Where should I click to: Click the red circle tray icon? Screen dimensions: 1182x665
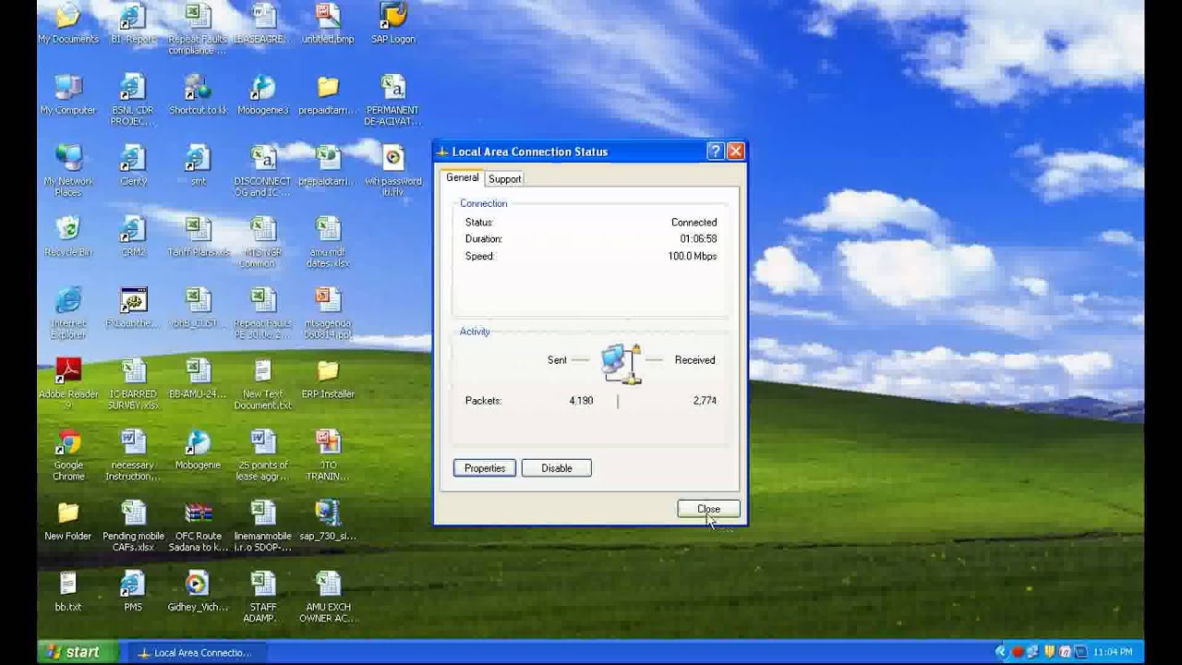(x=1018, y=652)
